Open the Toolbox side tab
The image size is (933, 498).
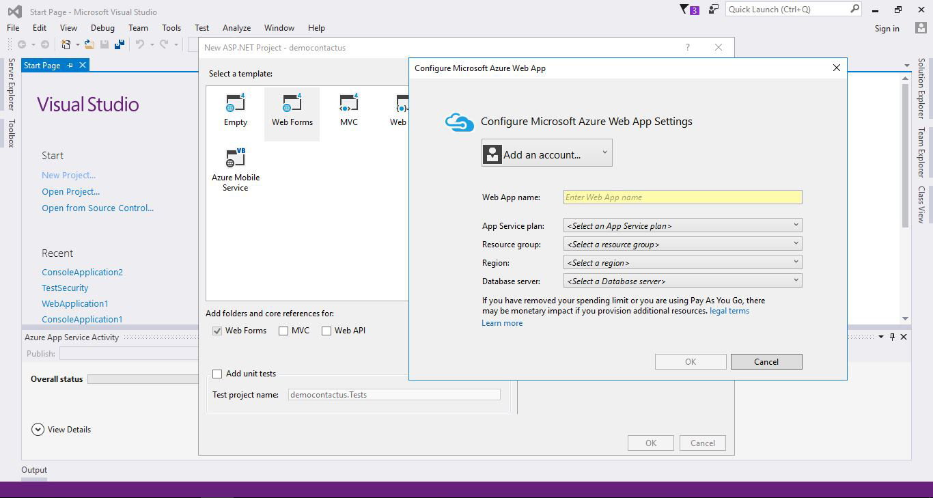coord(11,133)
